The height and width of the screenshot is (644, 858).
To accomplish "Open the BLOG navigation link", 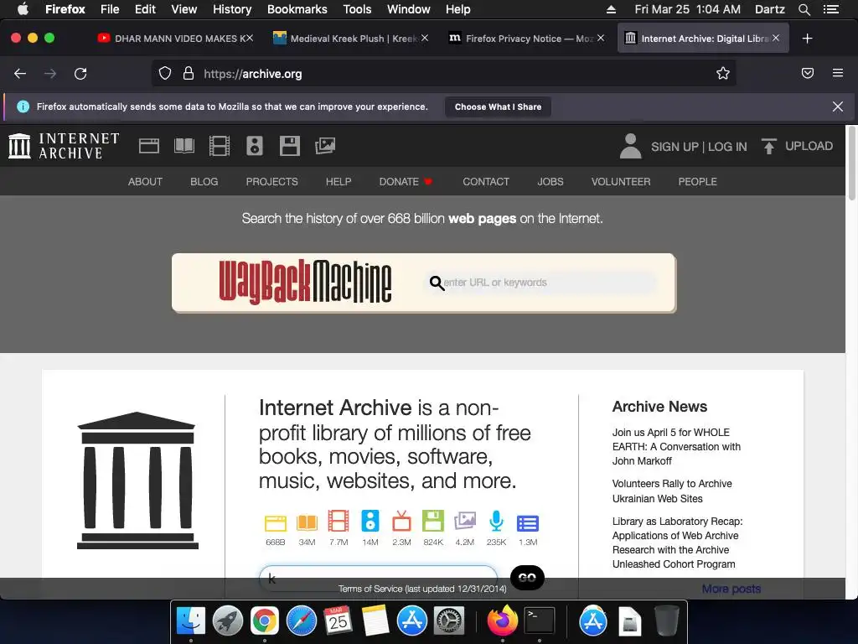I will (204, 182).
